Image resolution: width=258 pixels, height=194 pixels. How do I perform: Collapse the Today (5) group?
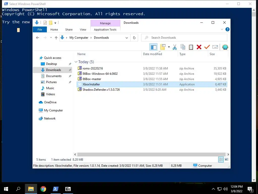pyautogui.click(x=76, y=62)
